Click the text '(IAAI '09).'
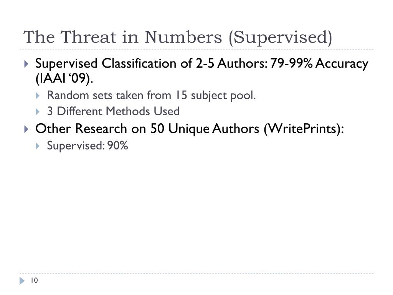 (64, 78)
